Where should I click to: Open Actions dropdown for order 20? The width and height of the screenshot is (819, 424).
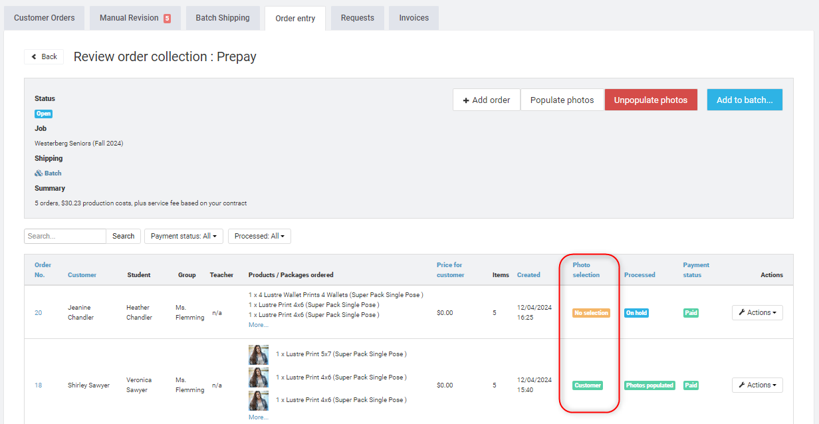coord(757,312)
